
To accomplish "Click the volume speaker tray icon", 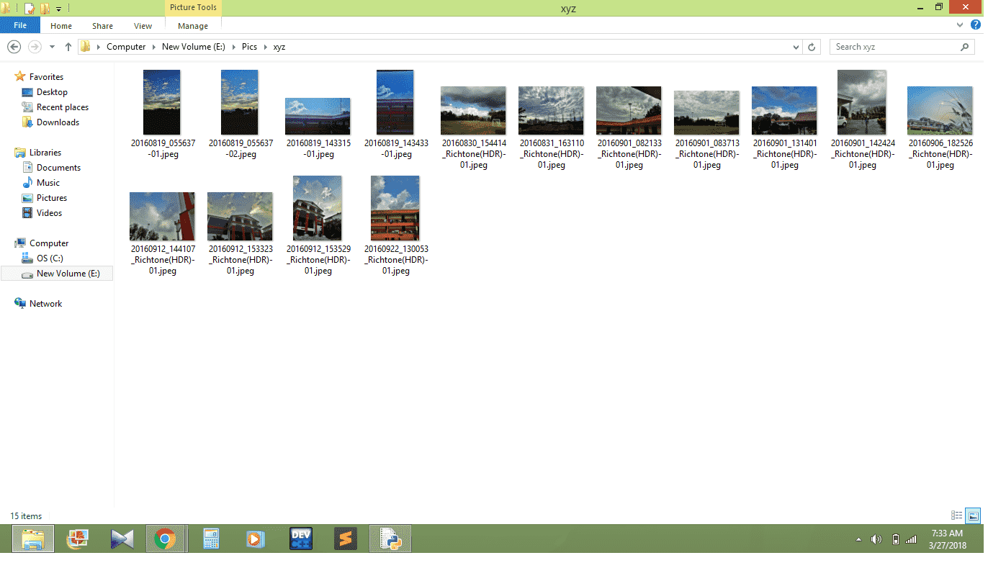I will coord(876,540).
